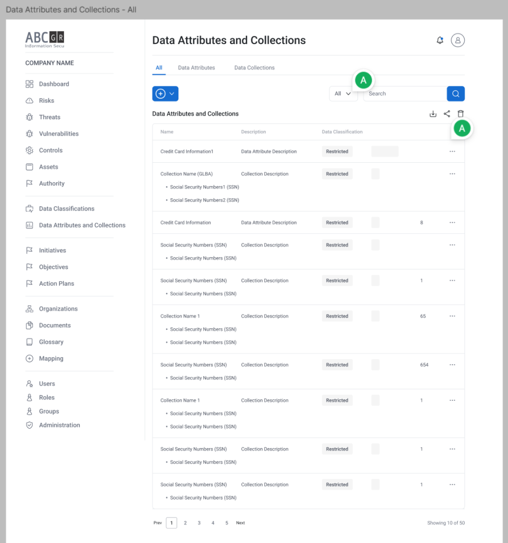Click the download icon above table
The height and width of the screenshot is (543, 508).
point(433,113)
